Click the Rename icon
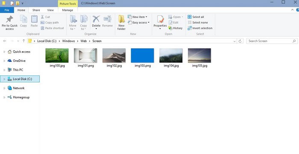This screenshot has height=154, width=299. (107, 19)
